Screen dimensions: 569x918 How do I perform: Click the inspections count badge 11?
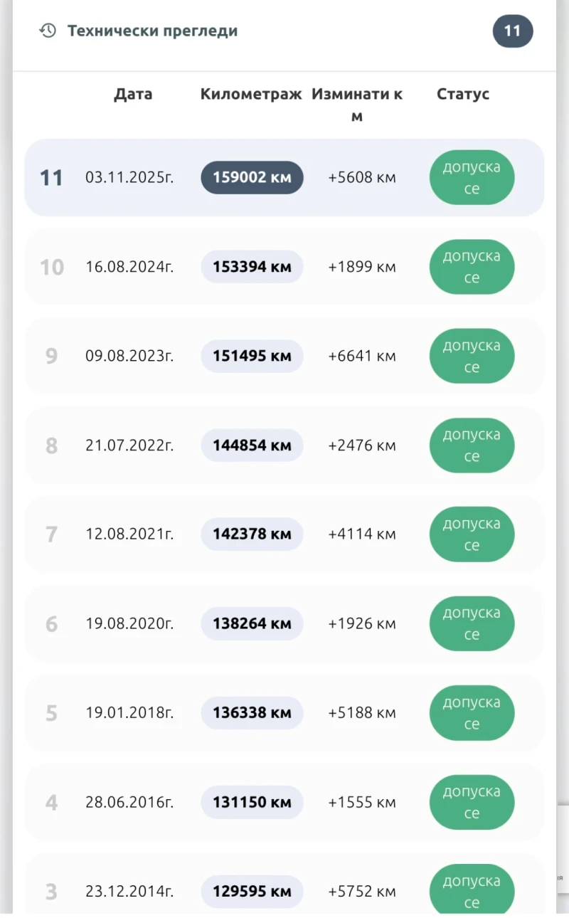coord(512,31)
